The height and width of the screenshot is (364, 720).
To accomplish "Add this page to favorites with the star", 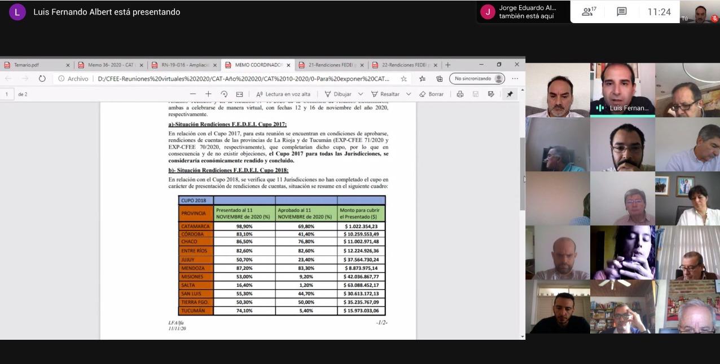I will coord(403,79).
